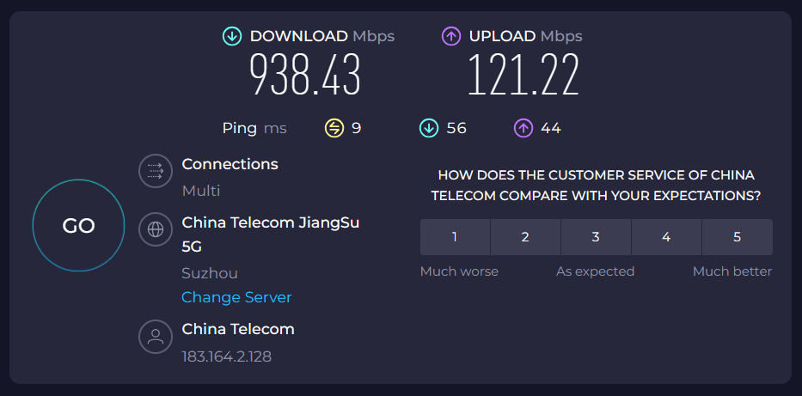The height and width of the screenshot is (396, 802).
Task: Click the purple upload ping icon
Action: (523, 128)
